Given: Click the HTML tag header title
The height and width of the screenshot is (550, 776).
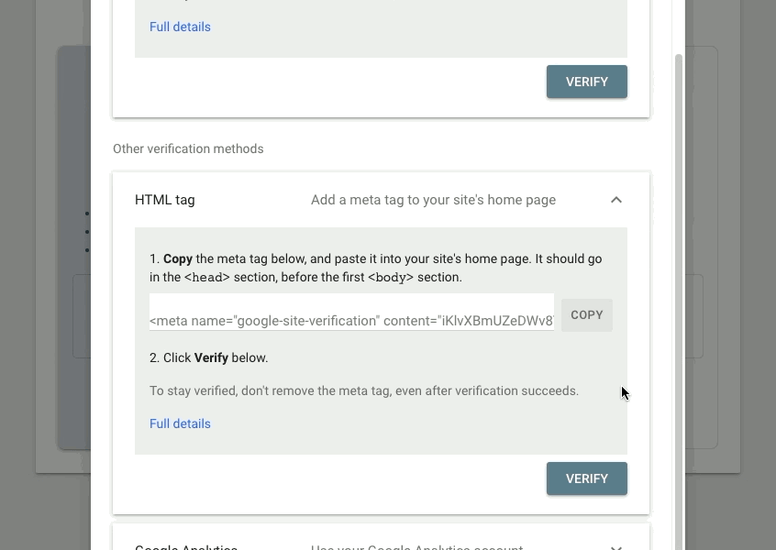Looking at the screenshot, I should pyautogui.click(x=165, y=200).
